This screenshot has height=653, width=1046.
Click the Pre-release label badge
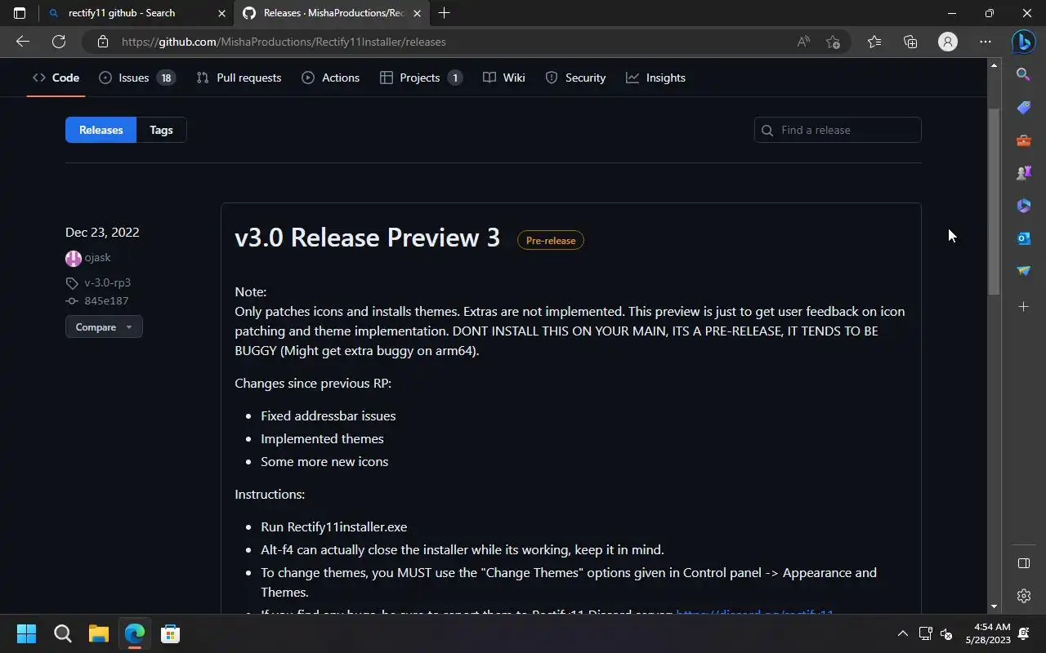pyautogui.click(x=550, y=240)
